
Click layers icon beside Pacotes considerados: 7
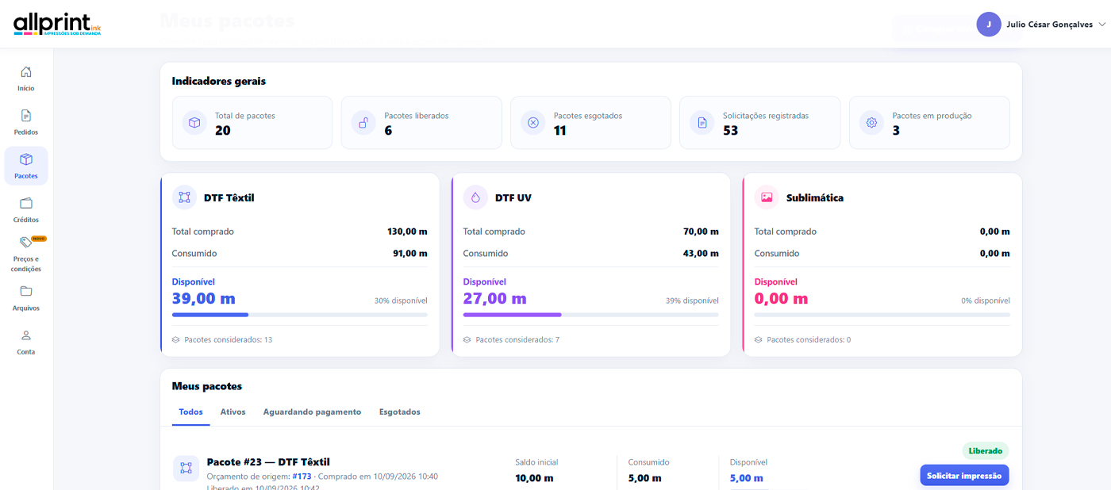467,340
